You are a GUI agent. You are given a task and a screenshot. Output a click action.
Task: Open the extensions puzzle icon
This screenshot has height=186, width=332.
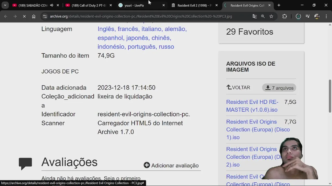pyautogui.click(x=285, y=16)
